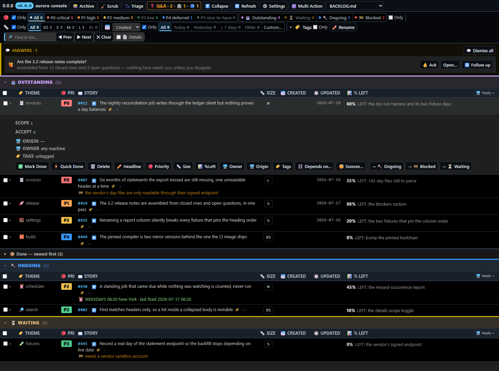Click the scheduler theme icon for #438
This screenshot has height=371, width=499.
click(x=22, y=286)
